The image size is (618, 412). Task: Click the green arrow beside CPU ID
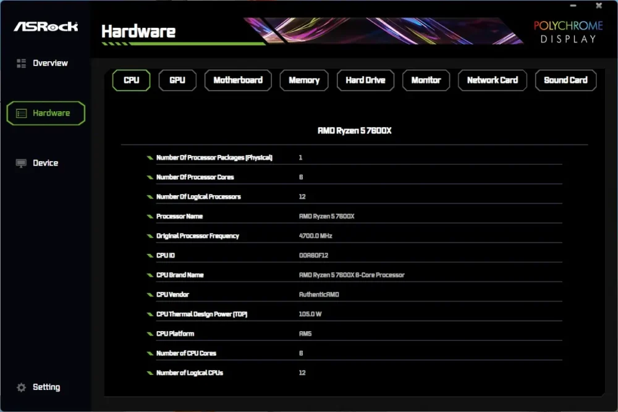click(150, 256)
